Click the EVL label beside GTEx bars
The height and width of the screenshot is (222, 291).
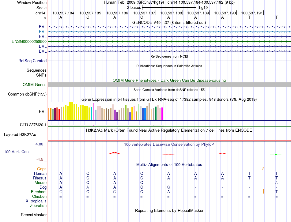click(43, 112)
